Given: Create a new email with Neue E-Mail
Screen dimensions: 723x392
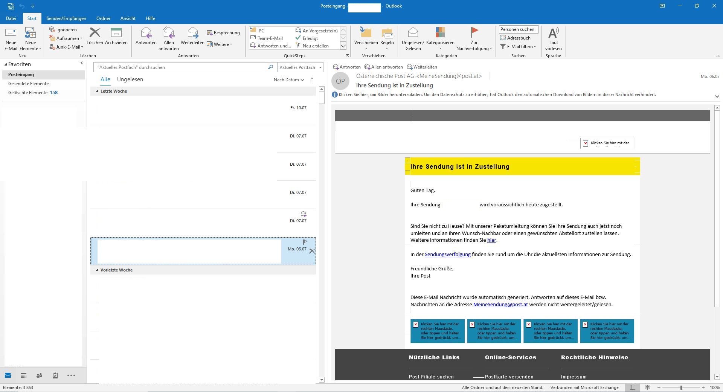Looking at the screenshot, I should tap(11, 39).
